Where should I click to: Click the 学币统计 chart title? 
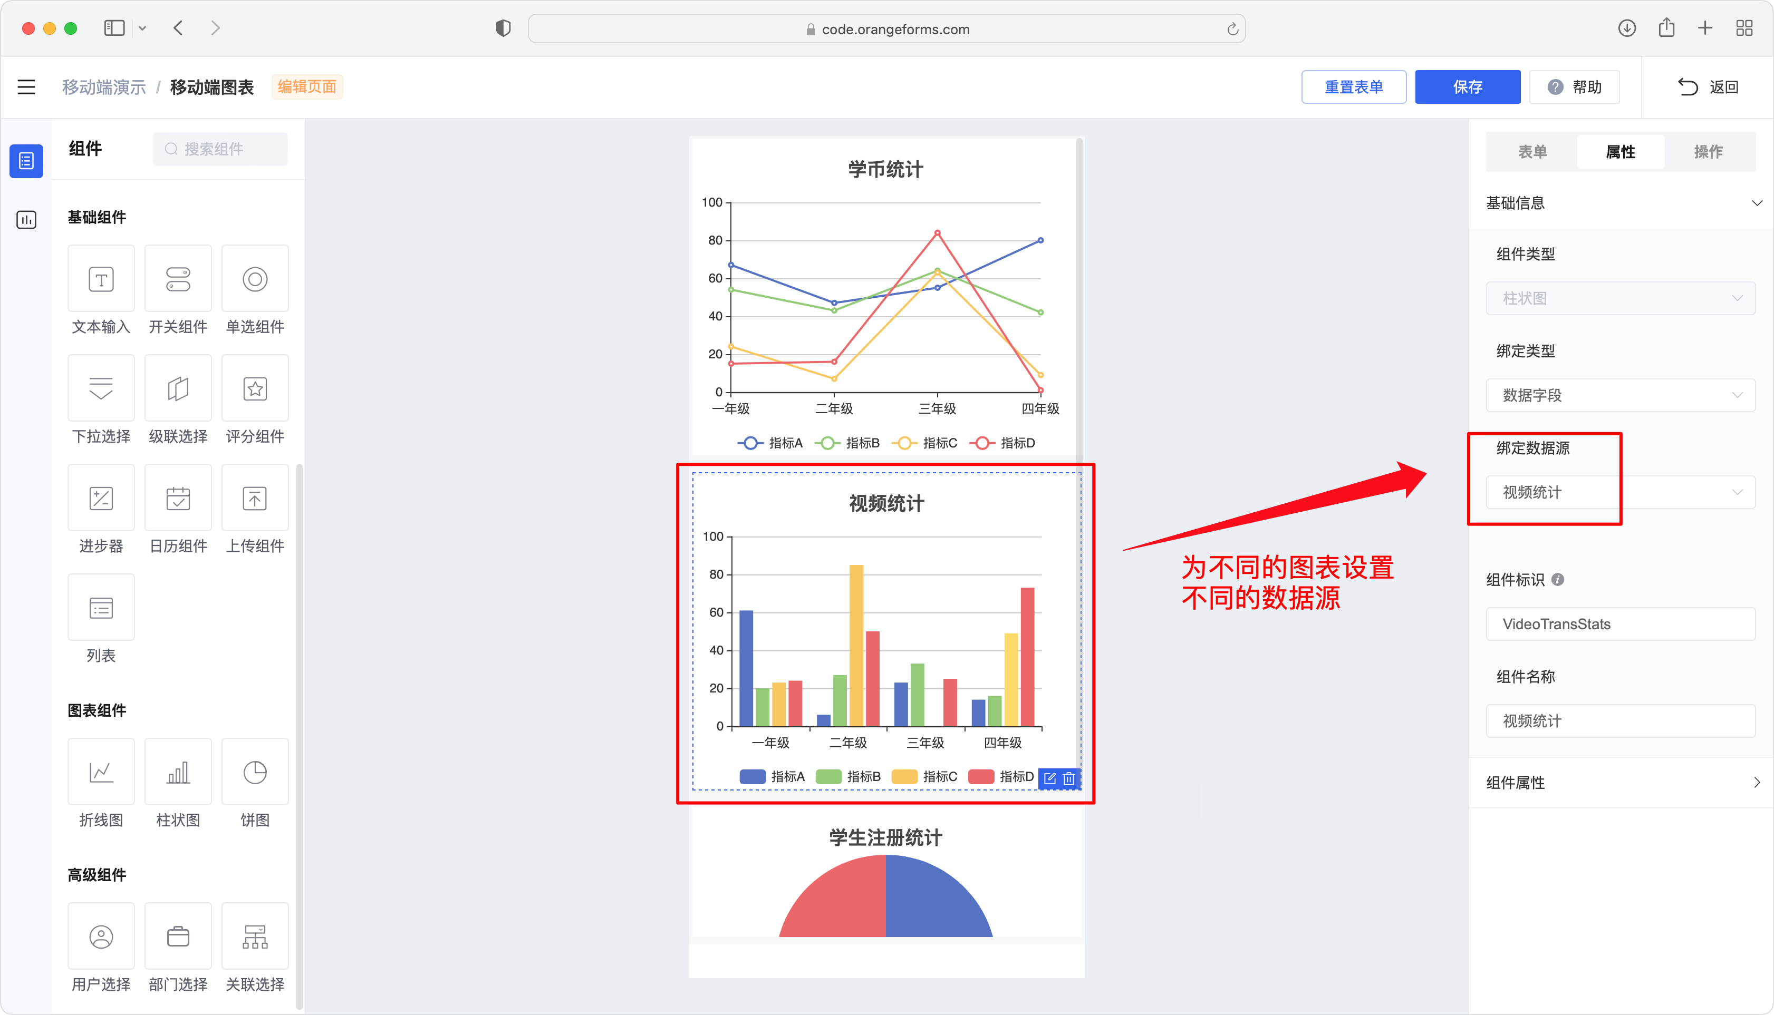885,169
